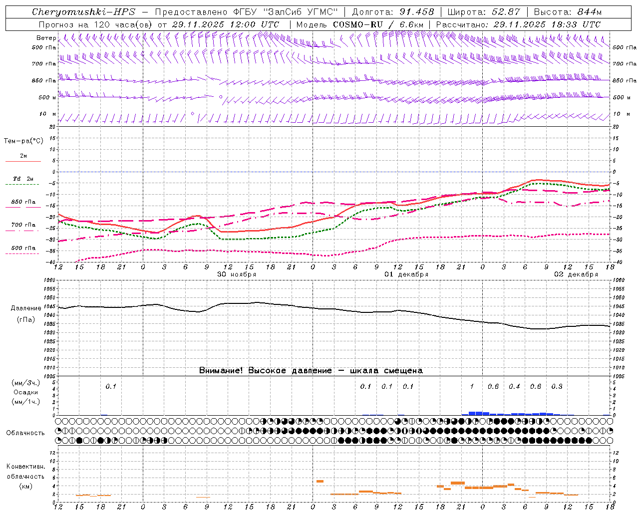Click the 'Td 2м' dew point legend entry
Viewport: 639px width, 511px height.
[23, 179]
